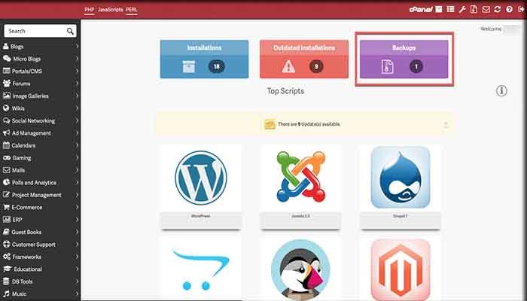Dismiss the updates available notice
The image size is (527, 301).
pyautogui.click(x=446, y=124)
